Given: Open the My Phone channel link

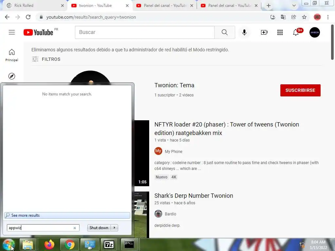Looking at the screenshot, I should [173, 152].
